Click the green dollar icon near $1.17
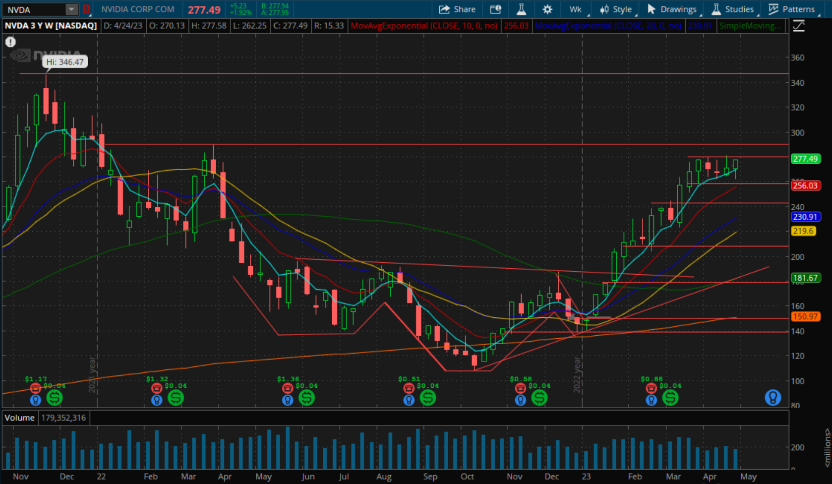Screen dimensions: 832x484 (55, 397)
